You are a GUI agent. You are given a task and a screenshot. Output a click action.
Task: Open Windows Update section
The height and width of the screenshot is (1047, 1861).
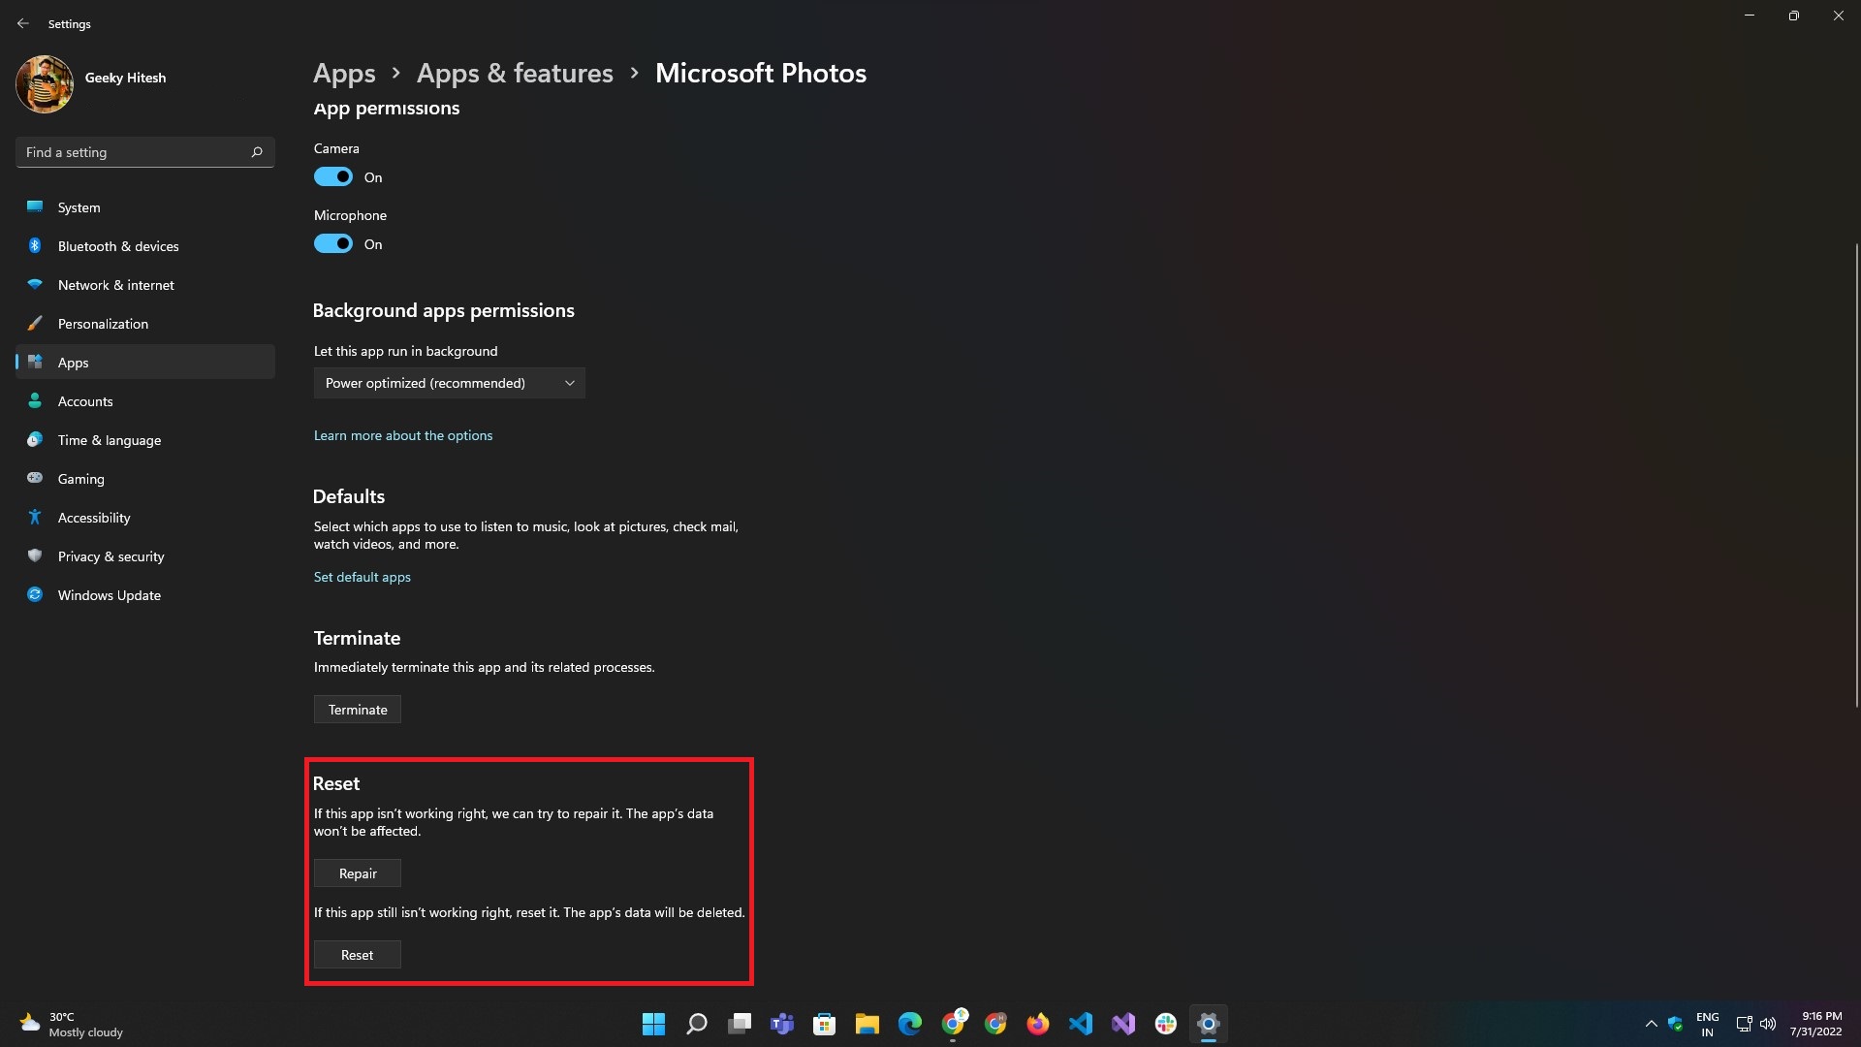pyautogui.click(x=109, y=595)
